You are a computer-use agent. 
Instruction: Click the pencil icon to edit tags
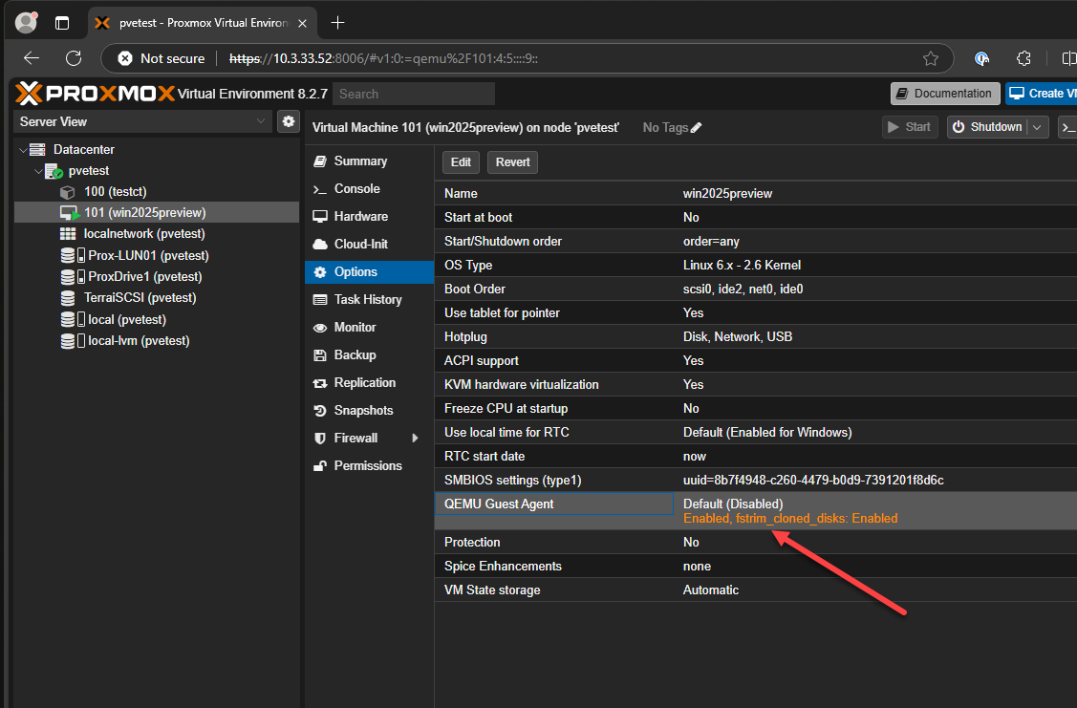point(696,127)
